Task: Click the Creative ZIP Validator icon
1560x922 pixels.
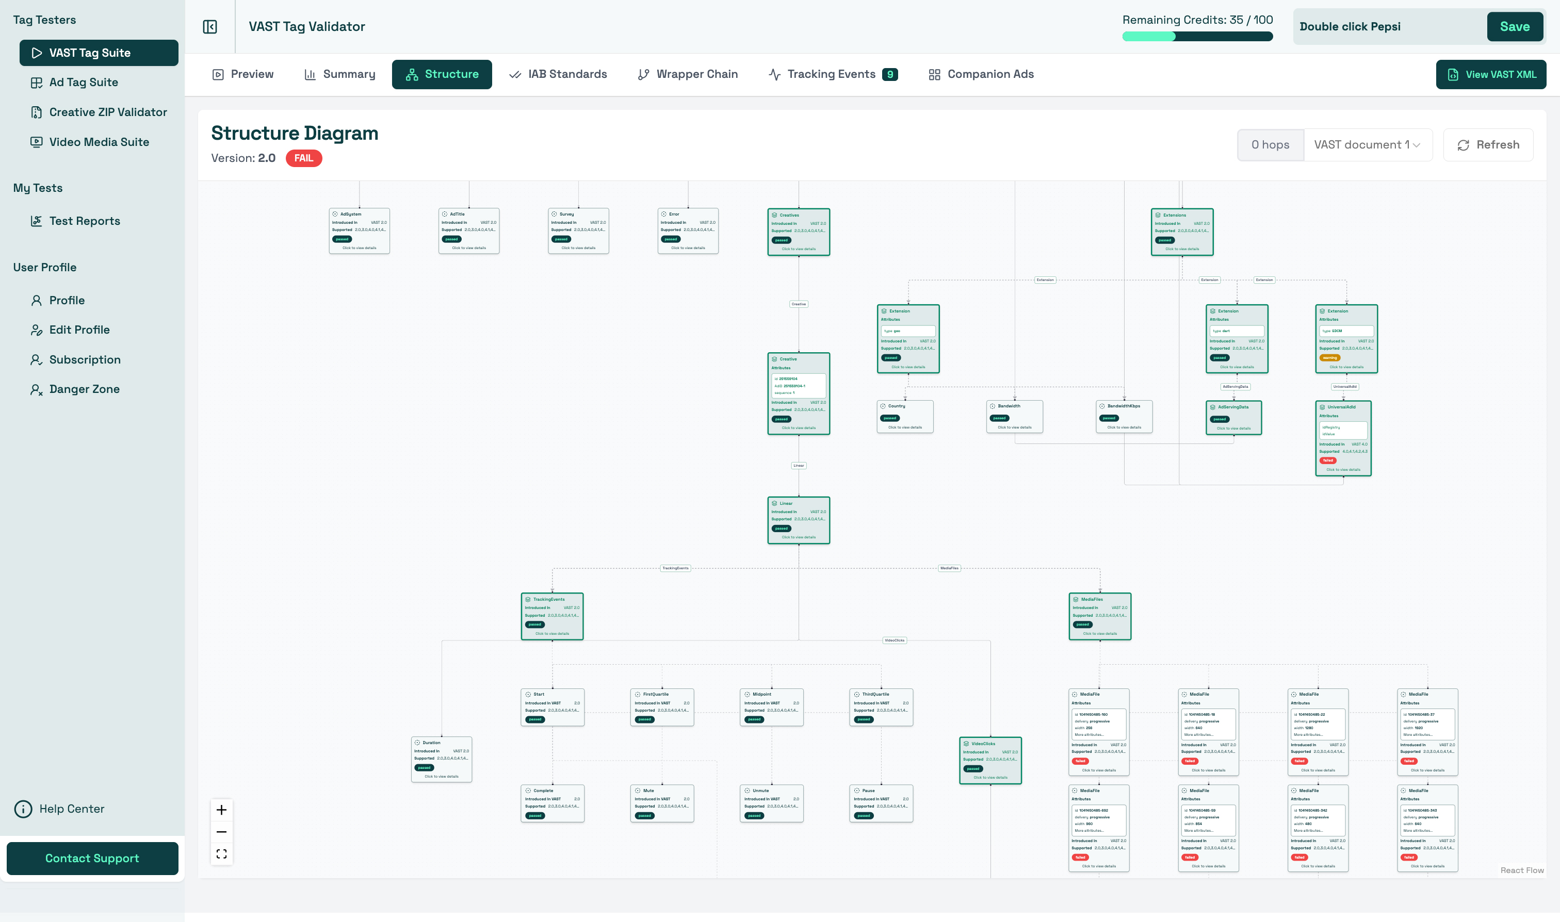Action: click(x=37, y=112)
